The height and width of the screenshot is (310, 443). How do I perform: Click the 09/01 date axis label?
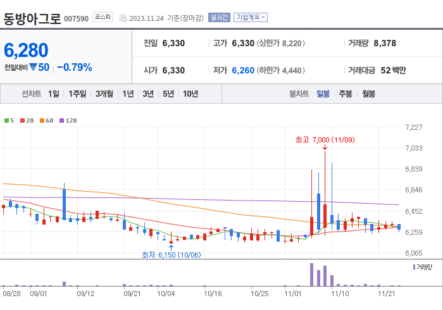click(x=39, y=294)
